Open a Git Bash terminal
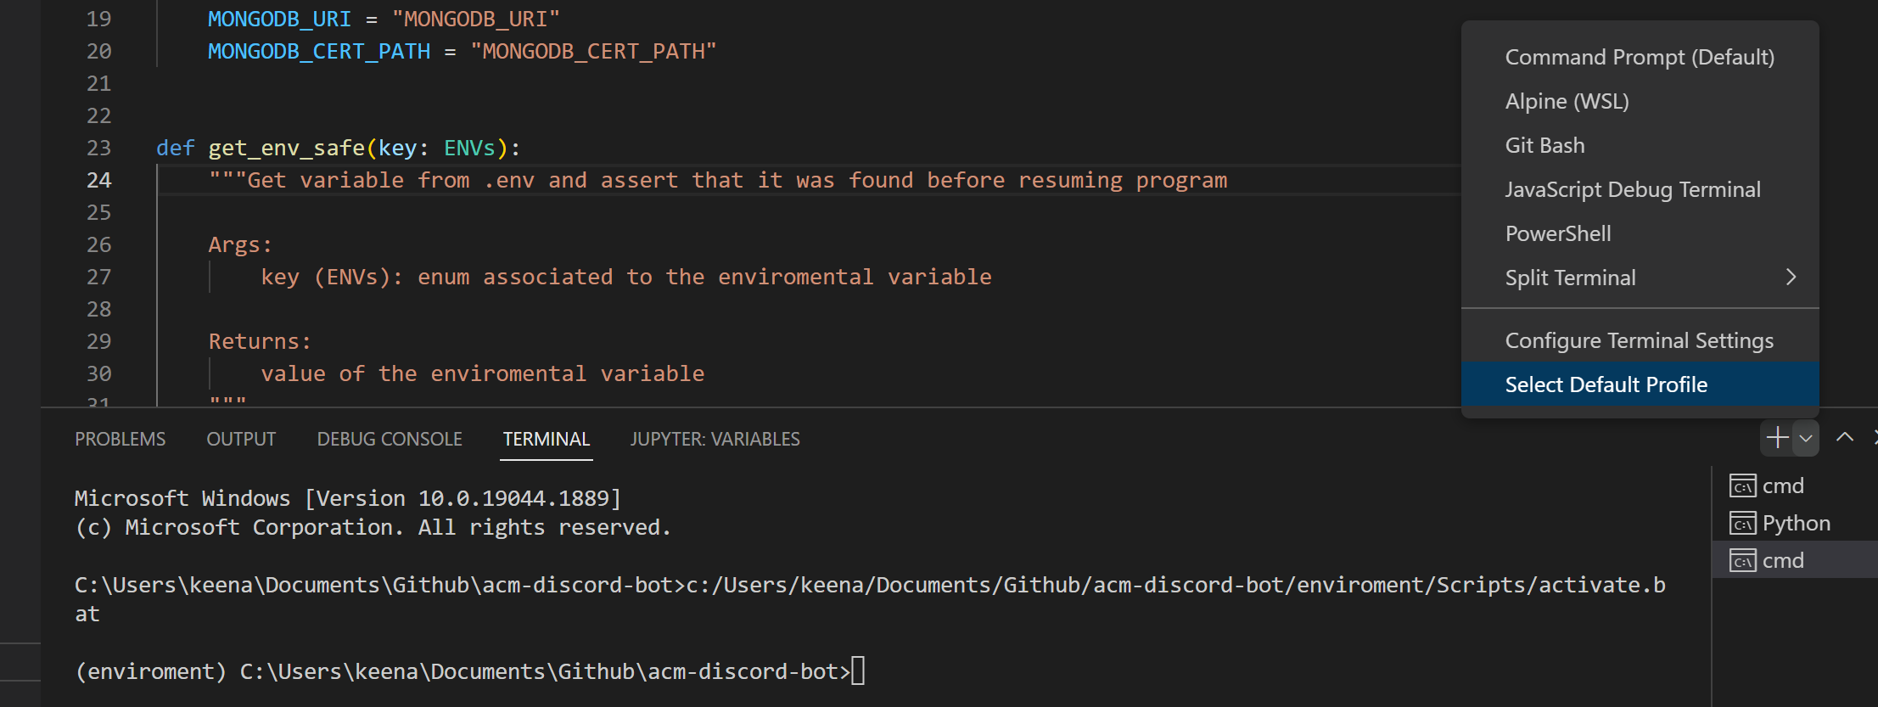The image size is (1878, 707). click(1544, 145)
